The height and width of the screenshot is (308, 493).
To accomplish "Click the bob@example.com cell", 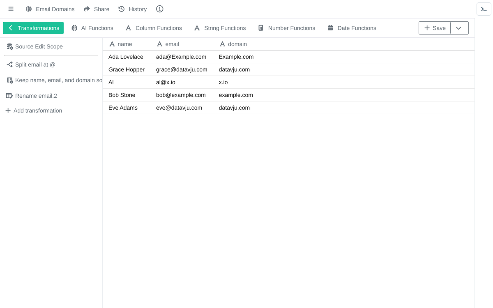I will pos(181,95).
